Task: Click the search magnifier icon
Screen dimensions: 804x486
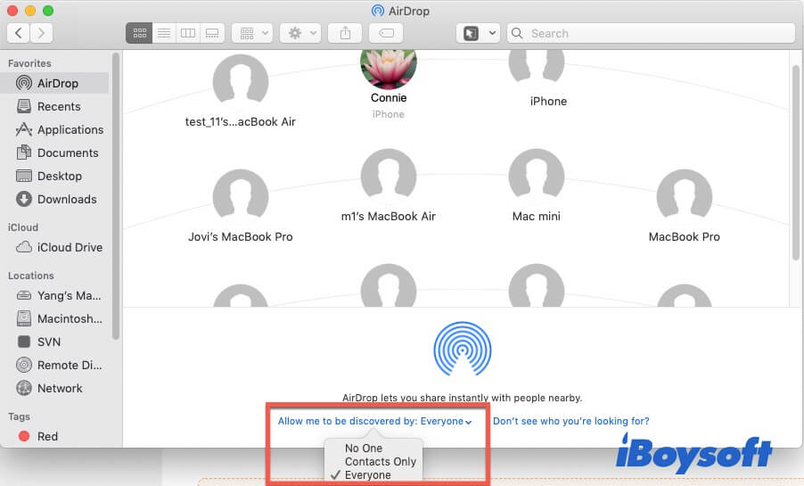Action: click(517, 33)
